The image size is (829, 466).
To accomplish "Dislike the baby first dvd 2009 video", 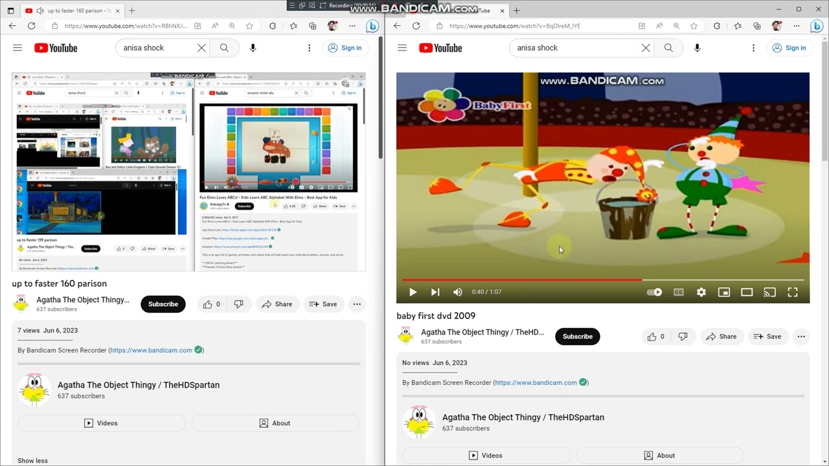I will tap(683, 337).
